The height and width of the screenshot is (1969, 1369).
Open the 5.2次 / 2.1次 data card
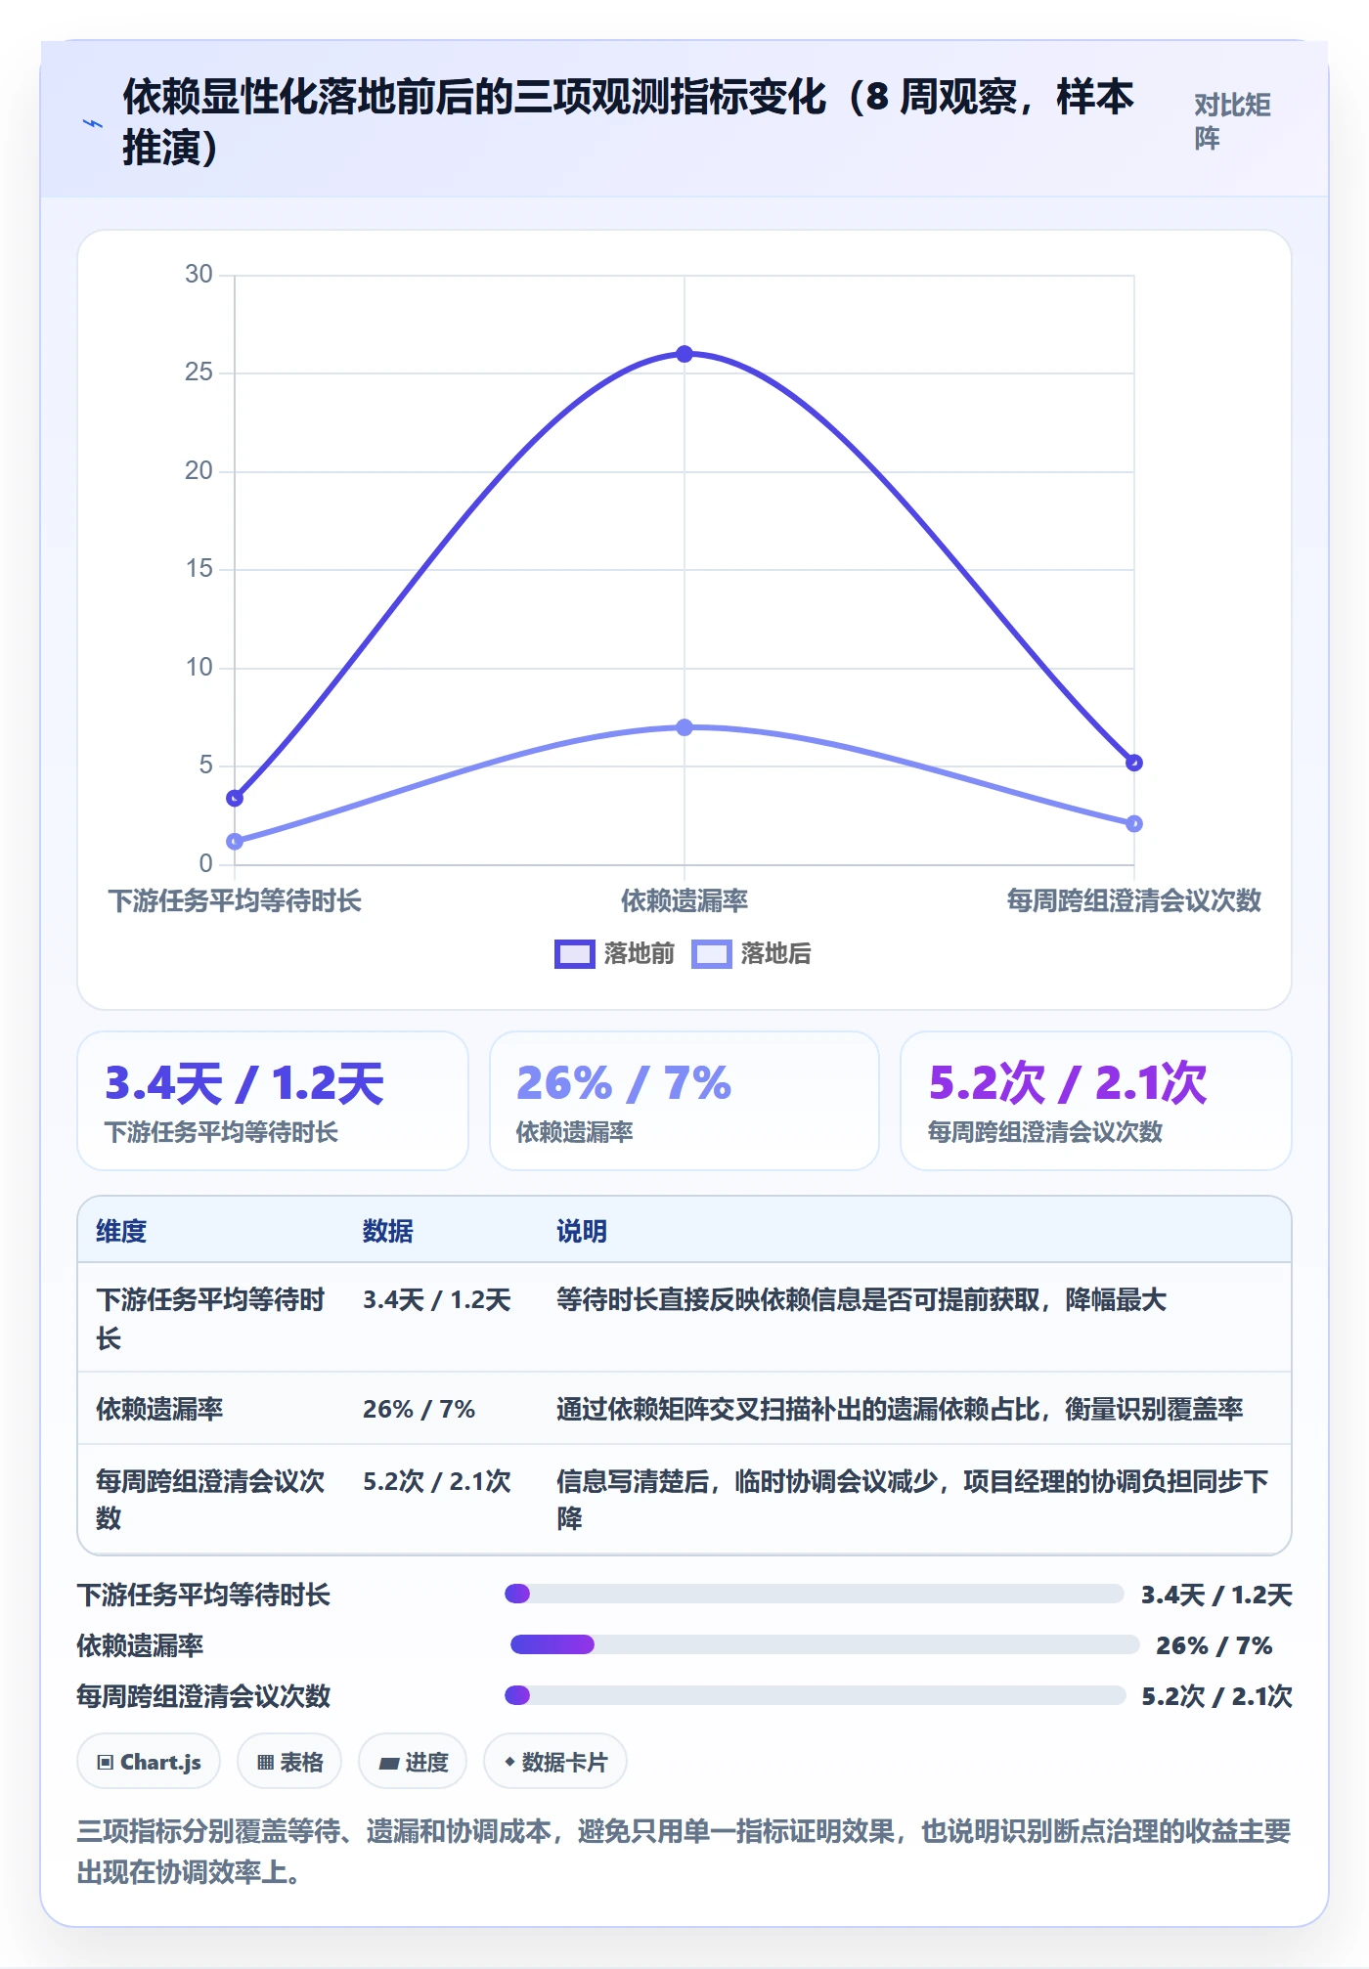1096,1101
